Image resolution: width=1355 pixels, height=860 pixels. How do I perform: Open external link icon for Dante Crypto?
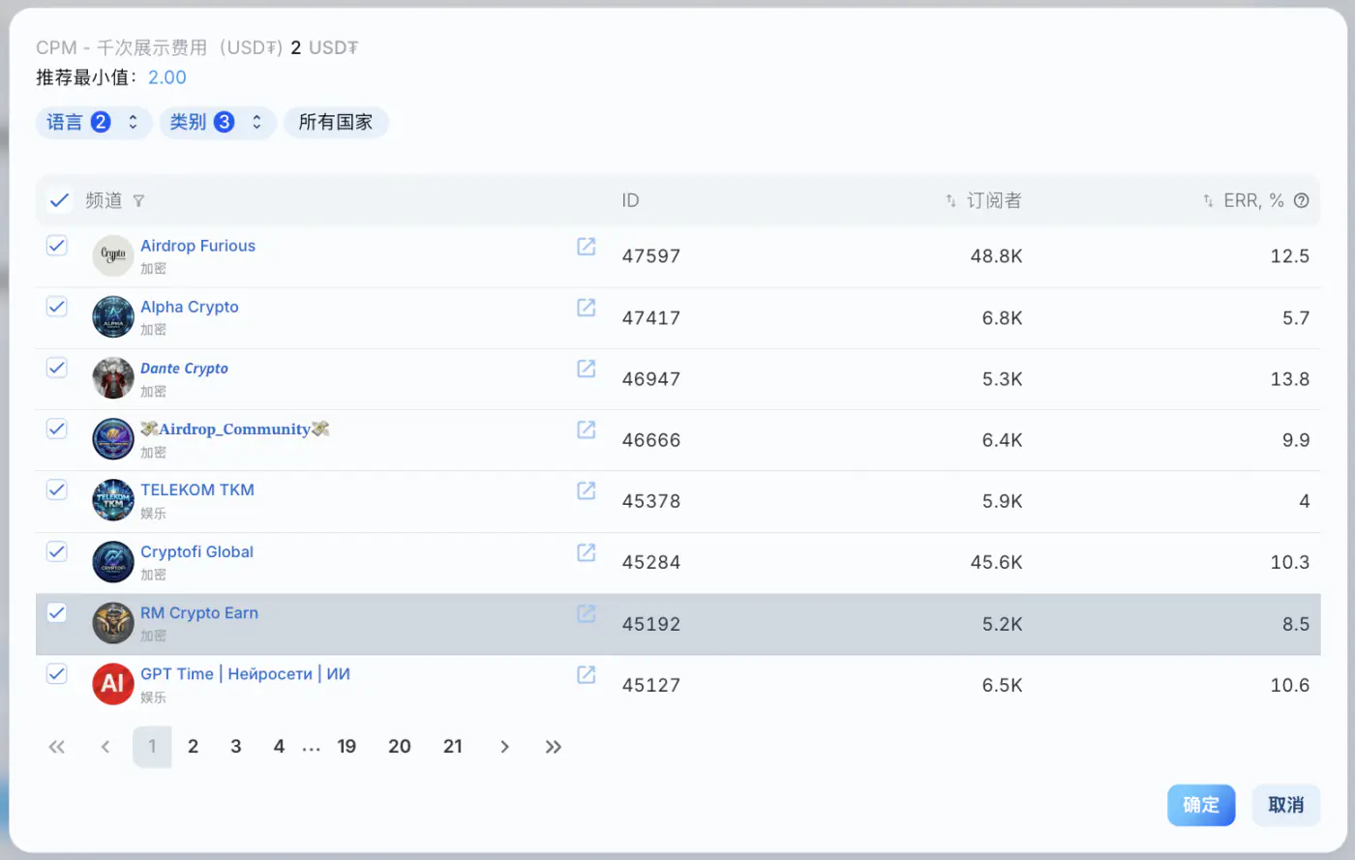point(587,369)
